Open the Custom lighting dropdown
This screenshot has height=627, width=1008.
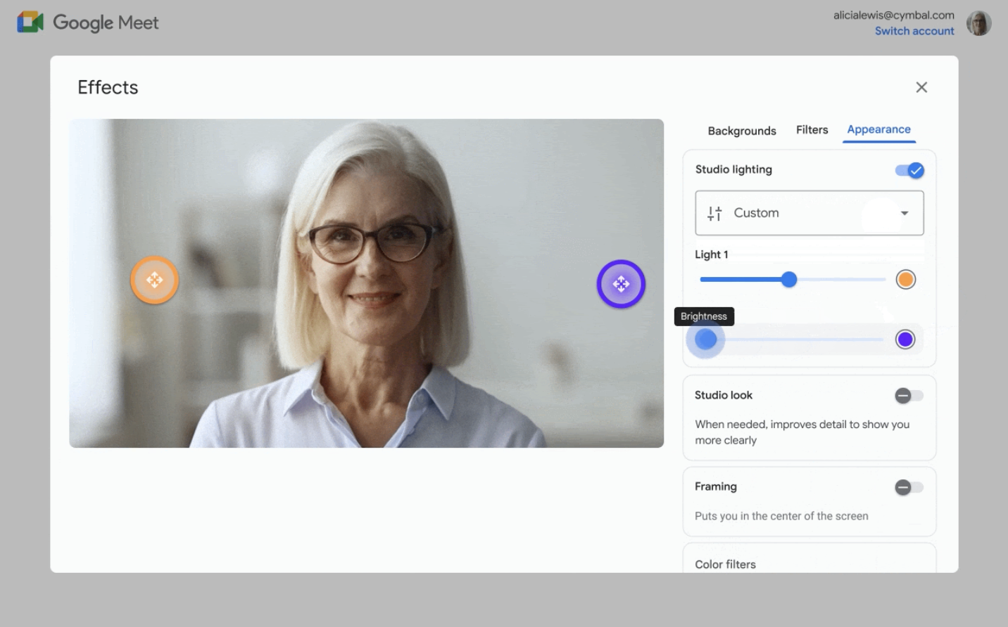(809, 213)
